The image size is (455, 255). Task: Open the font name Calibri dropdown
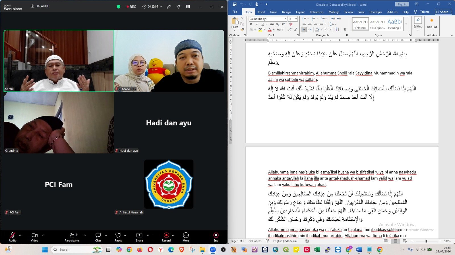click(x=285, y=19)
